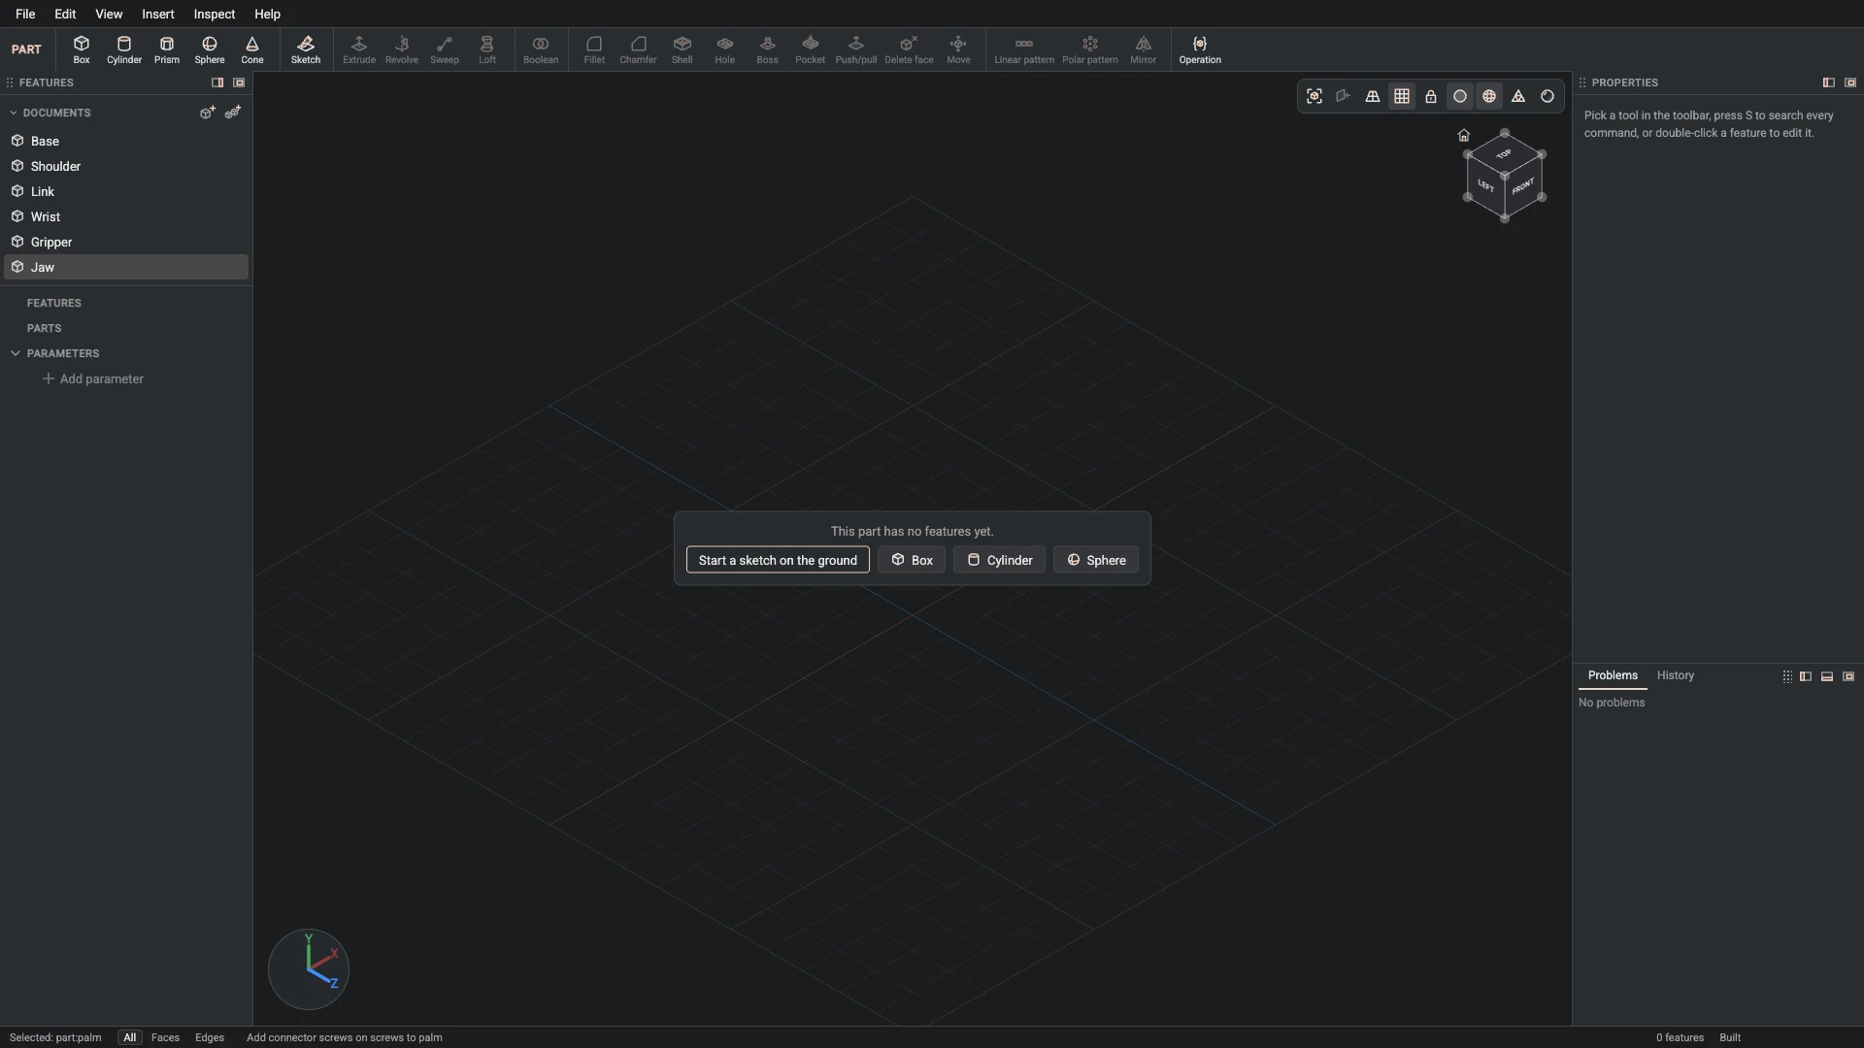The width and height of the screenshot is (1864, 1048).
Task: Click the Extrude tool
Action: [359, 49]
